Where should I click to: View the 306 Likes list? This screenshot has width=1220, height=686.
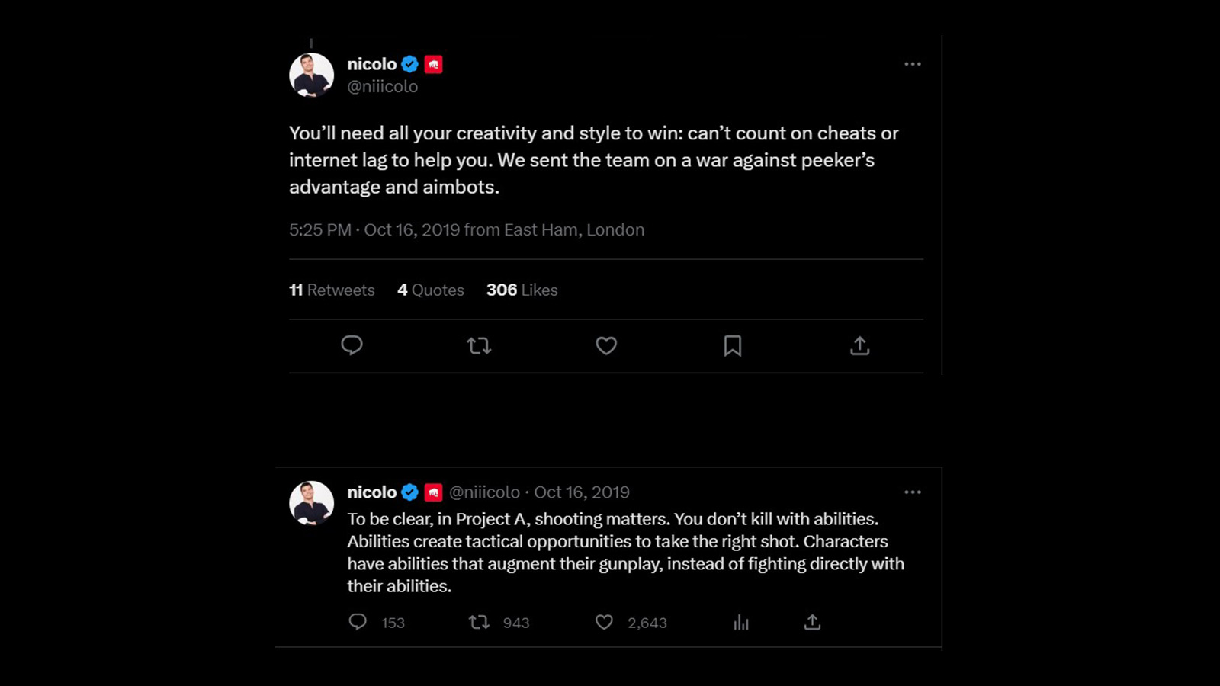pyautogui.click(x=522, y=290)
